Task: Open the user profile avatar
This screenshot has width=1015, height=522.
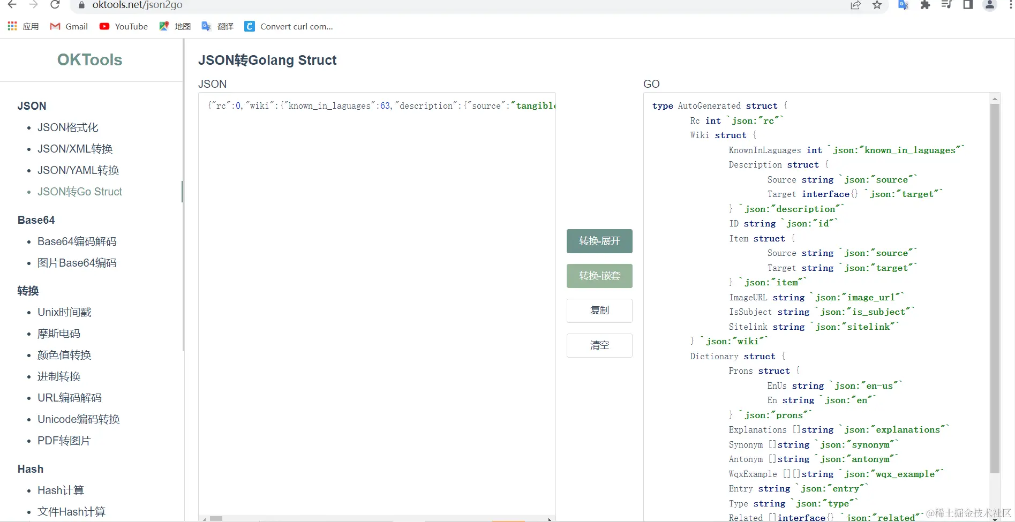Action: (990, 5)
